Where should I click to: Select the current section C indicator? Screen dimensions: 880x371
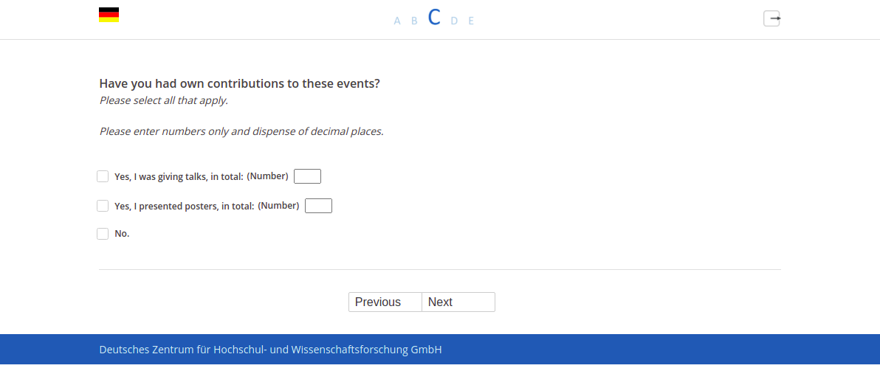[x=434, y=18]
